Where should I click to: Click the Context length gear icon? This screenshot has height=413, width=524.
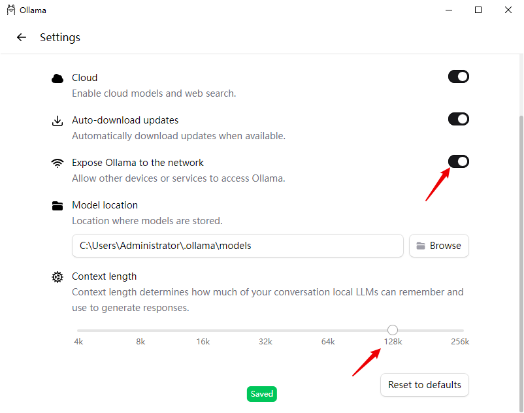click(57, 277)
